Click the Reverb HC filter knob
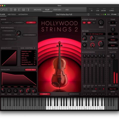119x119 pixels. (x=92, y=45)
